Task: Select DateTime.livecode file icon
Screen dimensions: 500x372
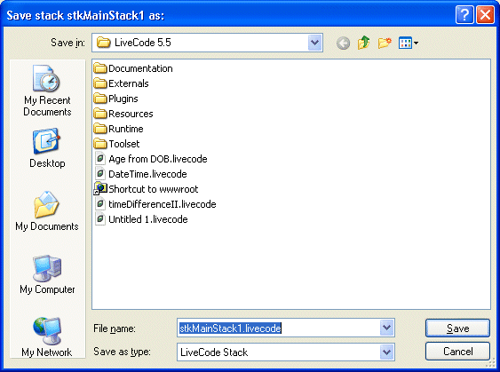Action: [100, 174]
